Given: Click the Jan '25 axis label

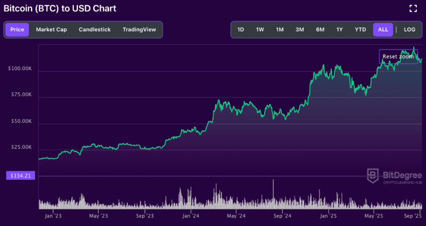Looking at the screenshot, I should [328, 216].
